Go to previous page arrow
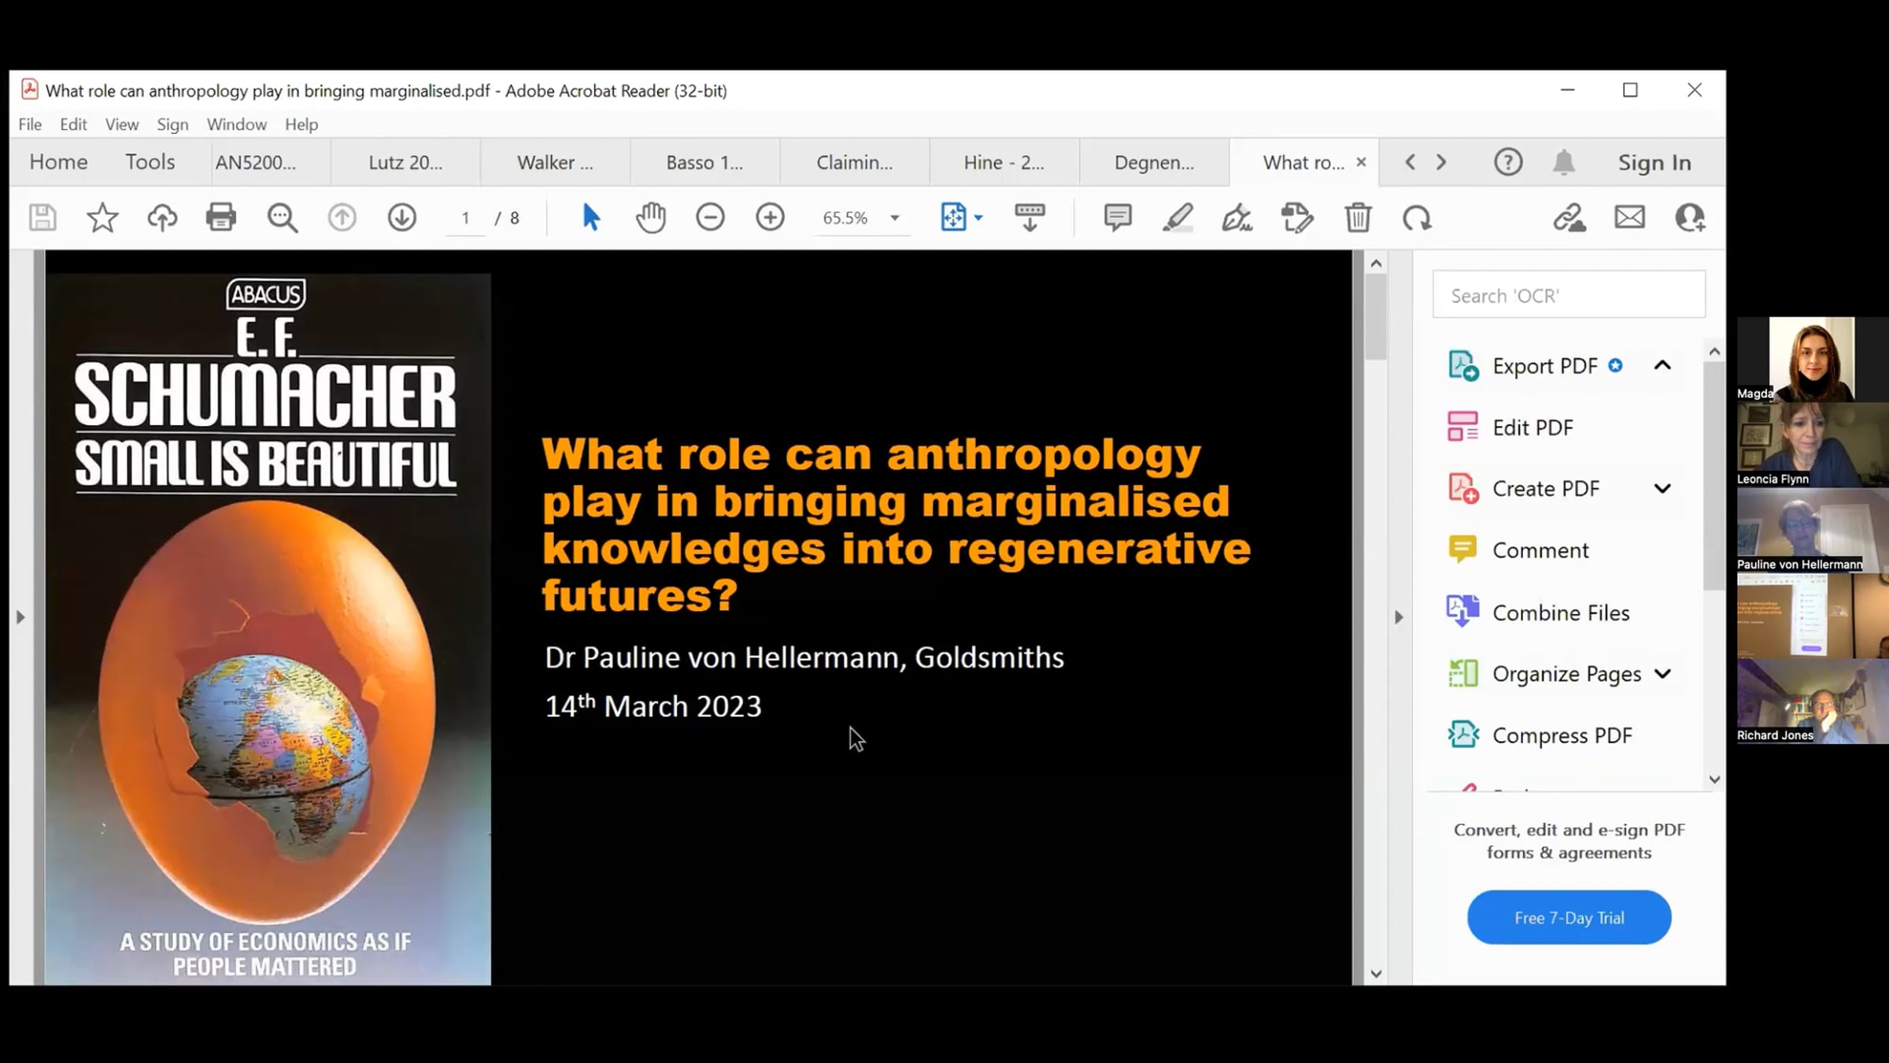This screenshot has height=1063, width=1889. point(342,217)
